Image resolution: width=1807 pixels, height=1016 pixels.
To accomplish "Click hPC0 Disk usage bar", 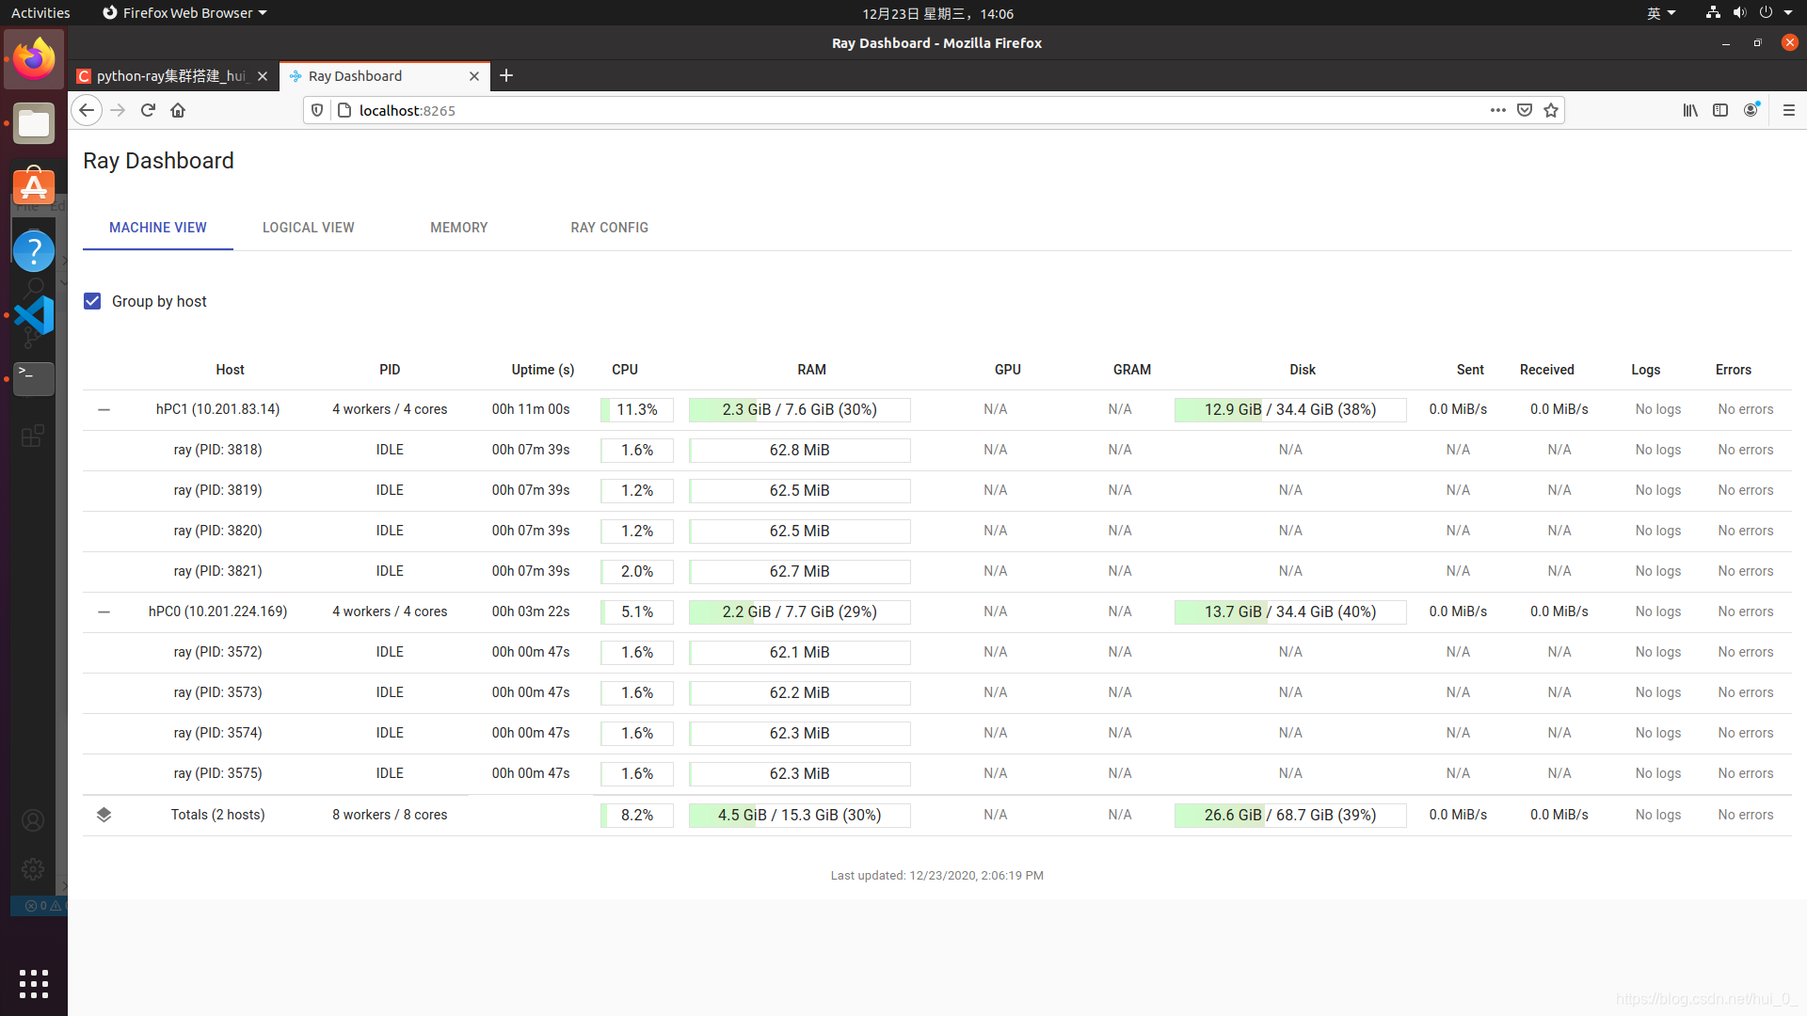I will point(1290,612).
